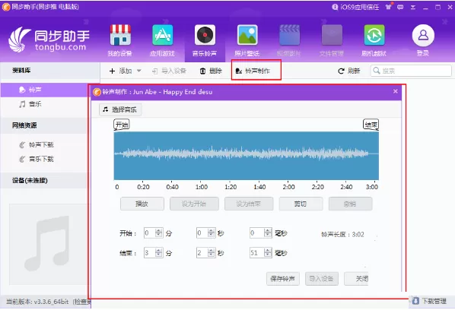
Task: Click 设备(未连接) sidebar header
Action: (30, 181)
